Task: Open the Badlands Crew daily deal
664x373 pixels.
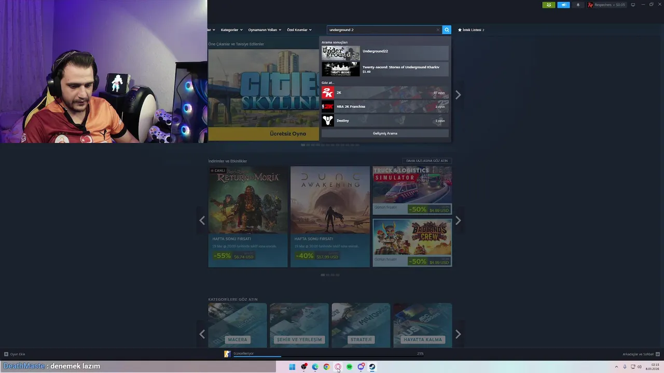Action: click(x=412, y=242)
